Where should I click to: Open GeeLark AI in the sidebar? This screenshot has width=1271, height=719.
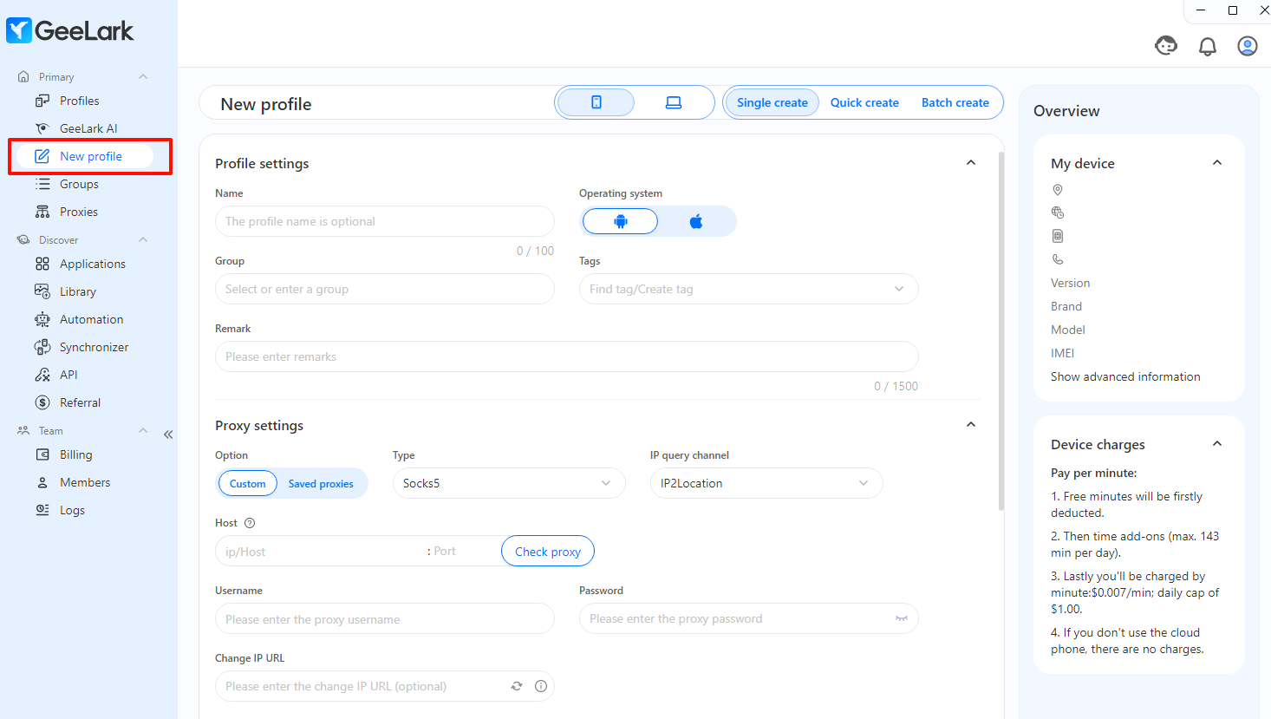pos(88,128)
